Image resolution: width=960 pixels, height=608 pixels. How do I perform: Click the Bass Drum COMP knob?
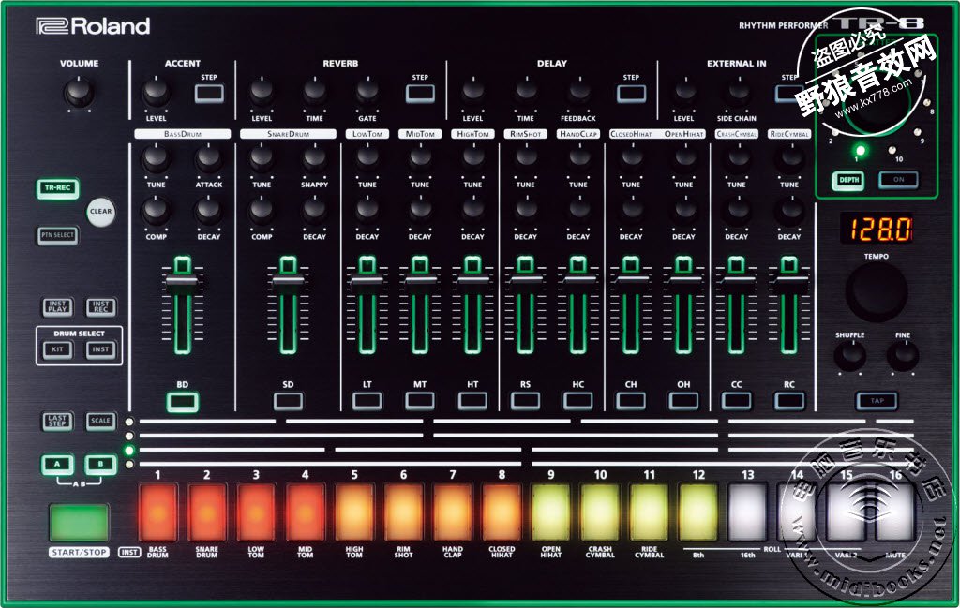click(x=157, y=211)
